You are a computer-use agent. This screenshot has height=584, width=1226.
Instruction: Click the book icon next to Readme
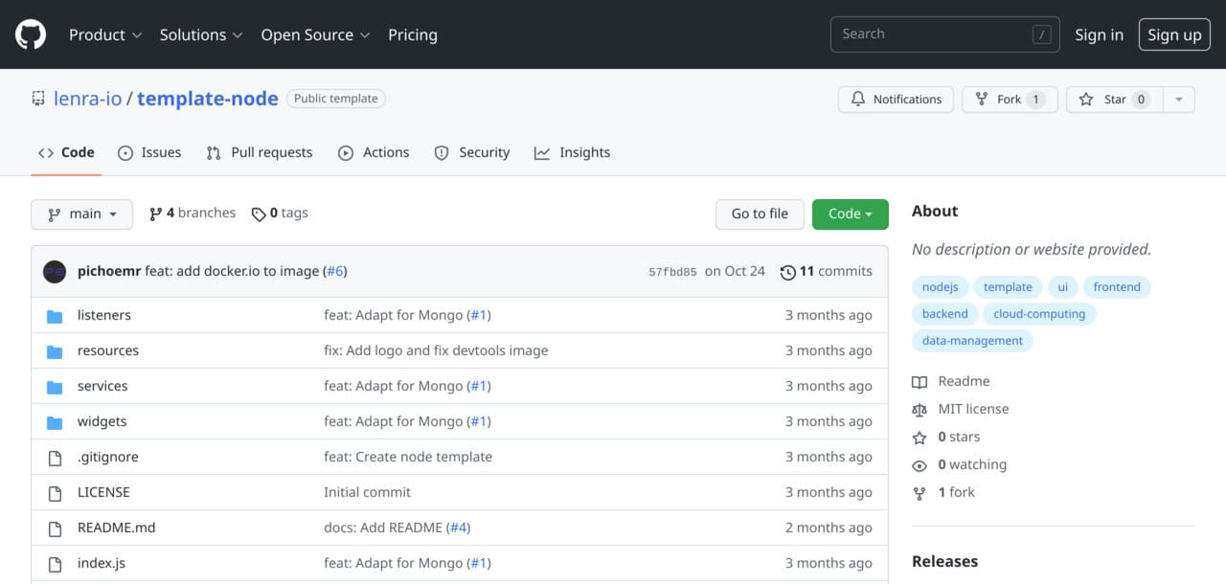[919, 382]
